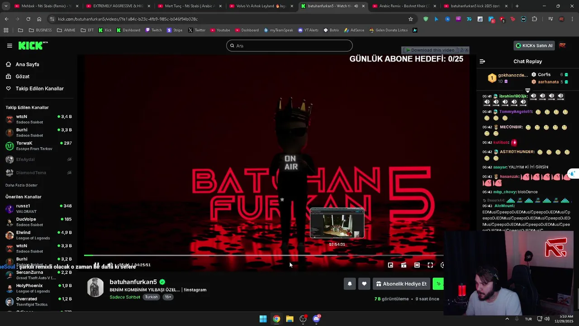This screenshot has height=326, width=579.
Task: Switch to Arabic Remix Boshret Kheir tab
Action: point(404,6)
